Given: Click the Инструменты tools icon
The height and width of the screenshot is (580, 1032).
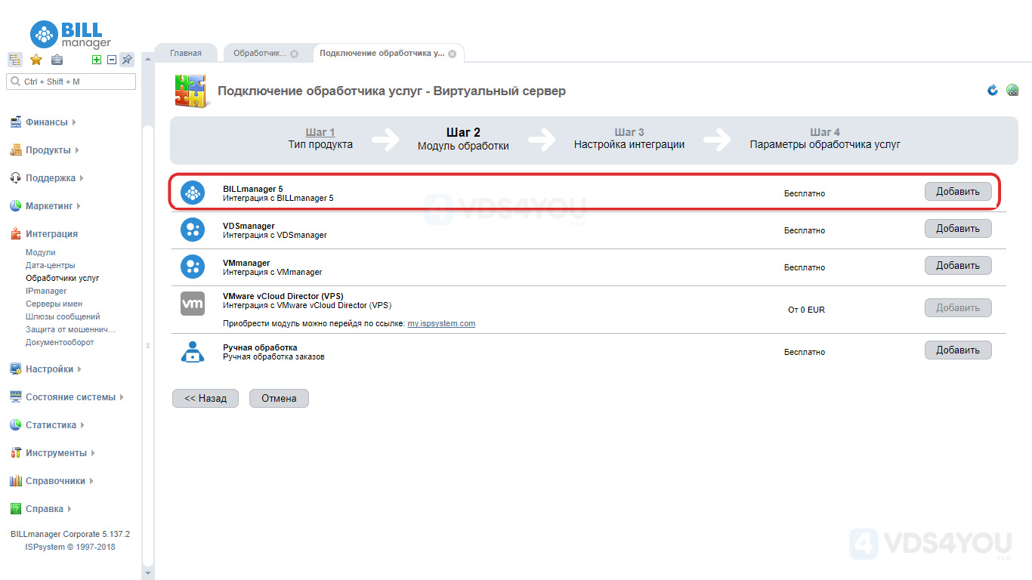Looking at the screenshot, I should click(15, 452).
